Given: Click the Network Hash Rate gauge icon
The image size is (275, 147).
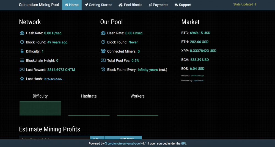Looking at the screenshot, I should (22, 33).
